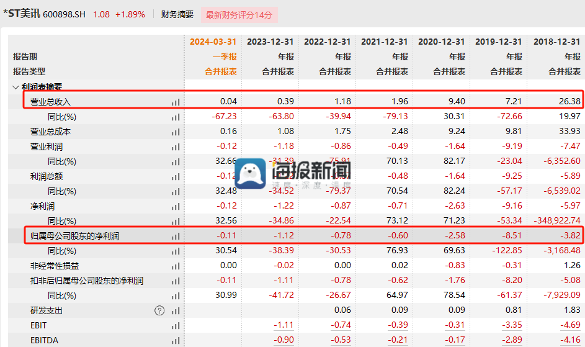This screenshot has width=585, height=347.
Task: Click the stock price change +1.89%
Action: (x=130, y=14)
